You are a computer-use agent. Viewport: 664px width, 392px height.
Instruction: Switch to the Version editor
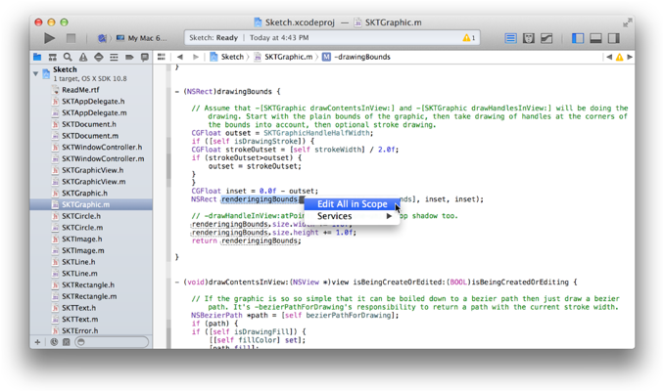[x=546, y=38]
